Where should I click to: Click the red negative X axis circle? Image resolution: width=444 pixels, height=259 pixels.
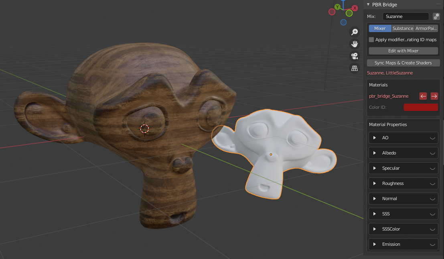pos(332,12)
